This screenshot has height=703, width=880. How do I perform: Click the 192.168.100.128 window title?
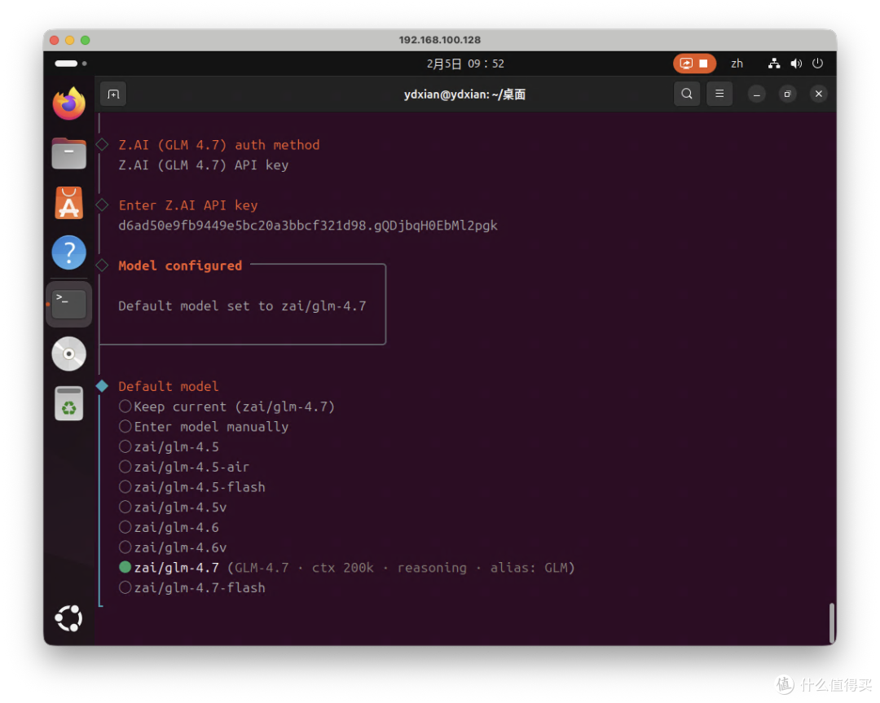click(440, 41)
